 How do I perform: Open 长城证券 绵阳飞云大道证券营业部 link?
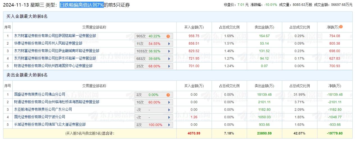(x=50, y=125)
